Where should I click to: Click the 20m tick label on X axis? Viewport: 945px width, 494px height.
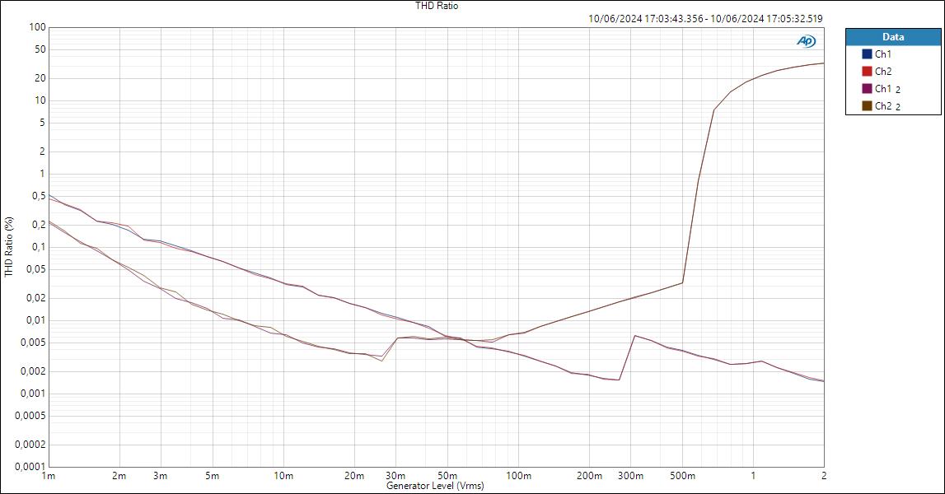tap(354, 476)
